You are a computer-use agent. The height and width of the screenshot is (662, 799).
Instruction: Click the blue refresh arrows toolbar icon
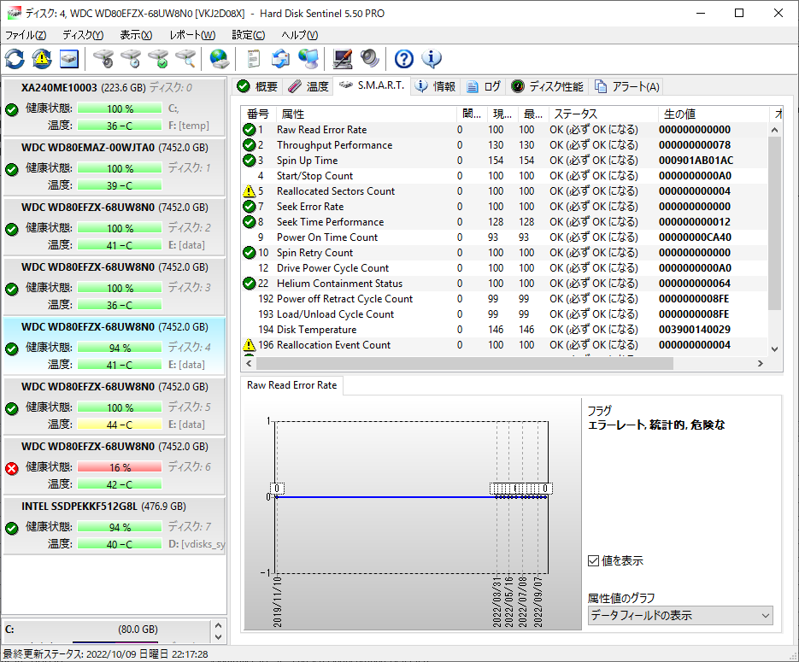pos(15,59)
